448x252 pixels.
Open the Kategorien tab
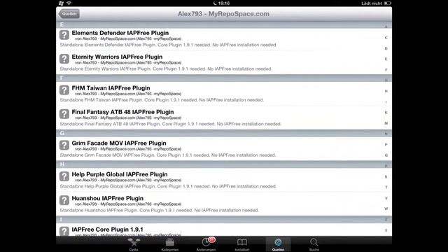[x=169, y=244]
